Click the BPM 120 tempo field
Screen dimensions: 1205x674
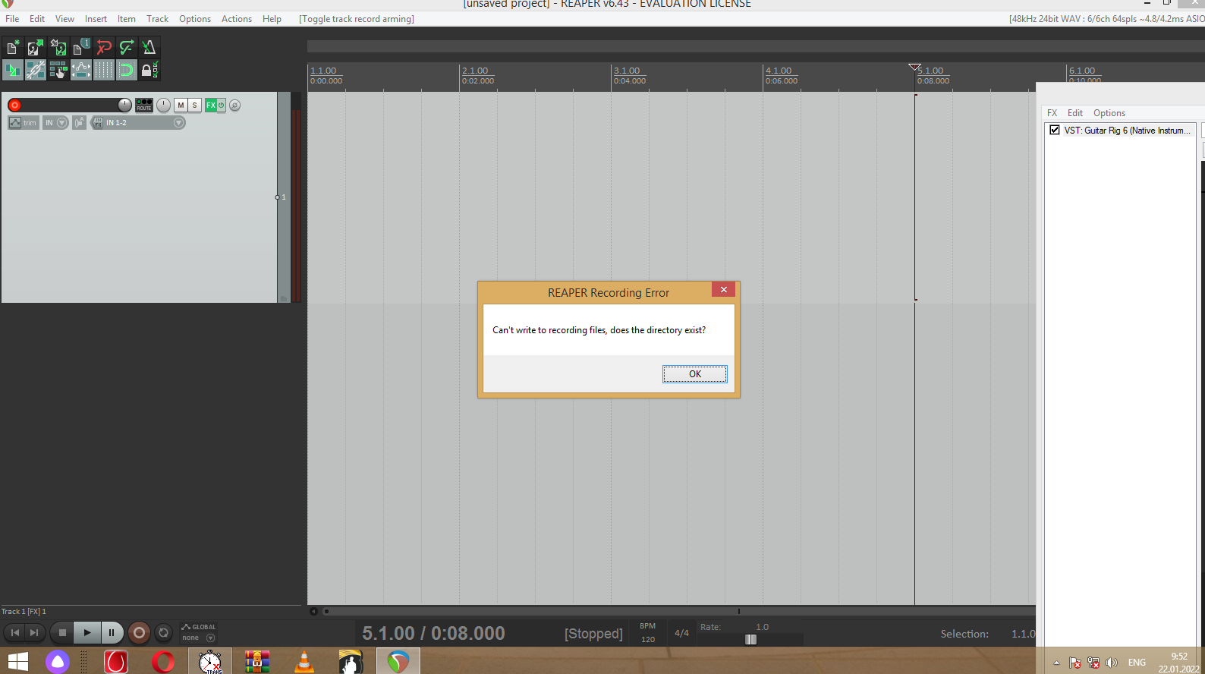pyautogui.click(x=648, y=639)
